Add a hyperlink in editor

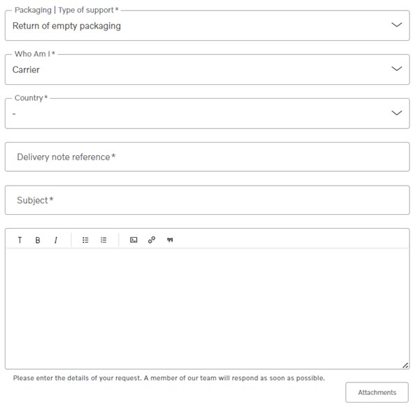tap(151, 240)
